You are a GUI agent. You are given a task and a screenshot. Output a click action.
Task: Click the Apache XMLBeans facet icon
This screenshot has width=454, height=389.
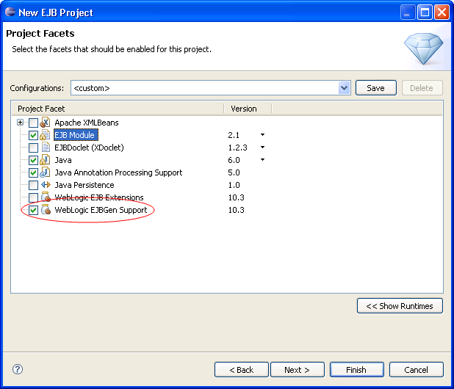(45, 123)
